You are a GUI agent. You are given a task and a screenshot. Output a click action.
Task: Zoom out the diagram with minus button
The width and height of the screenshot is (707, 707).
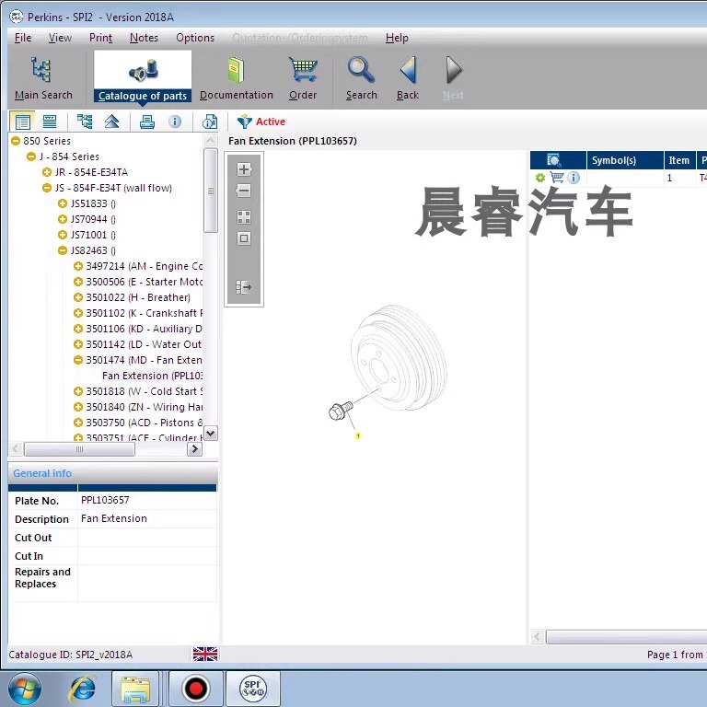244,191
